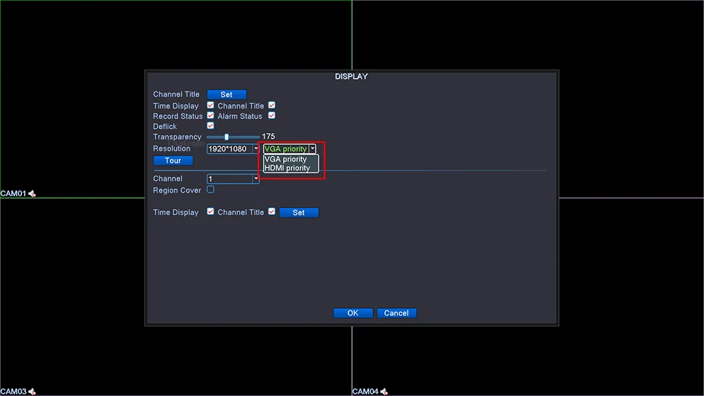Toggle bottom Channel Title checkbox beside lower Set
This screenshot has width=704, height=396.
coord(272,211)
